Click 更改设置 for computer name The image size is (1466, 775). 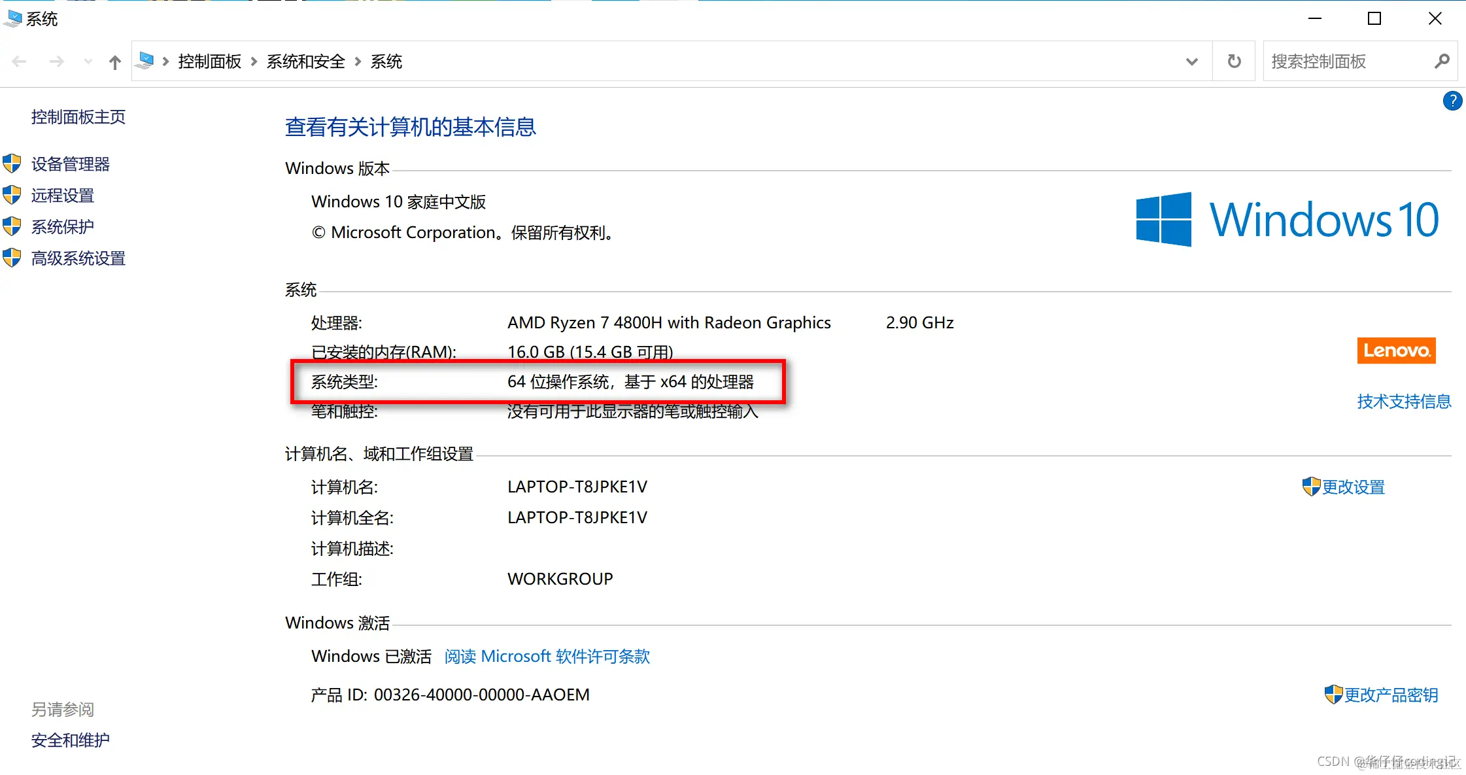tap(1352, 487)
